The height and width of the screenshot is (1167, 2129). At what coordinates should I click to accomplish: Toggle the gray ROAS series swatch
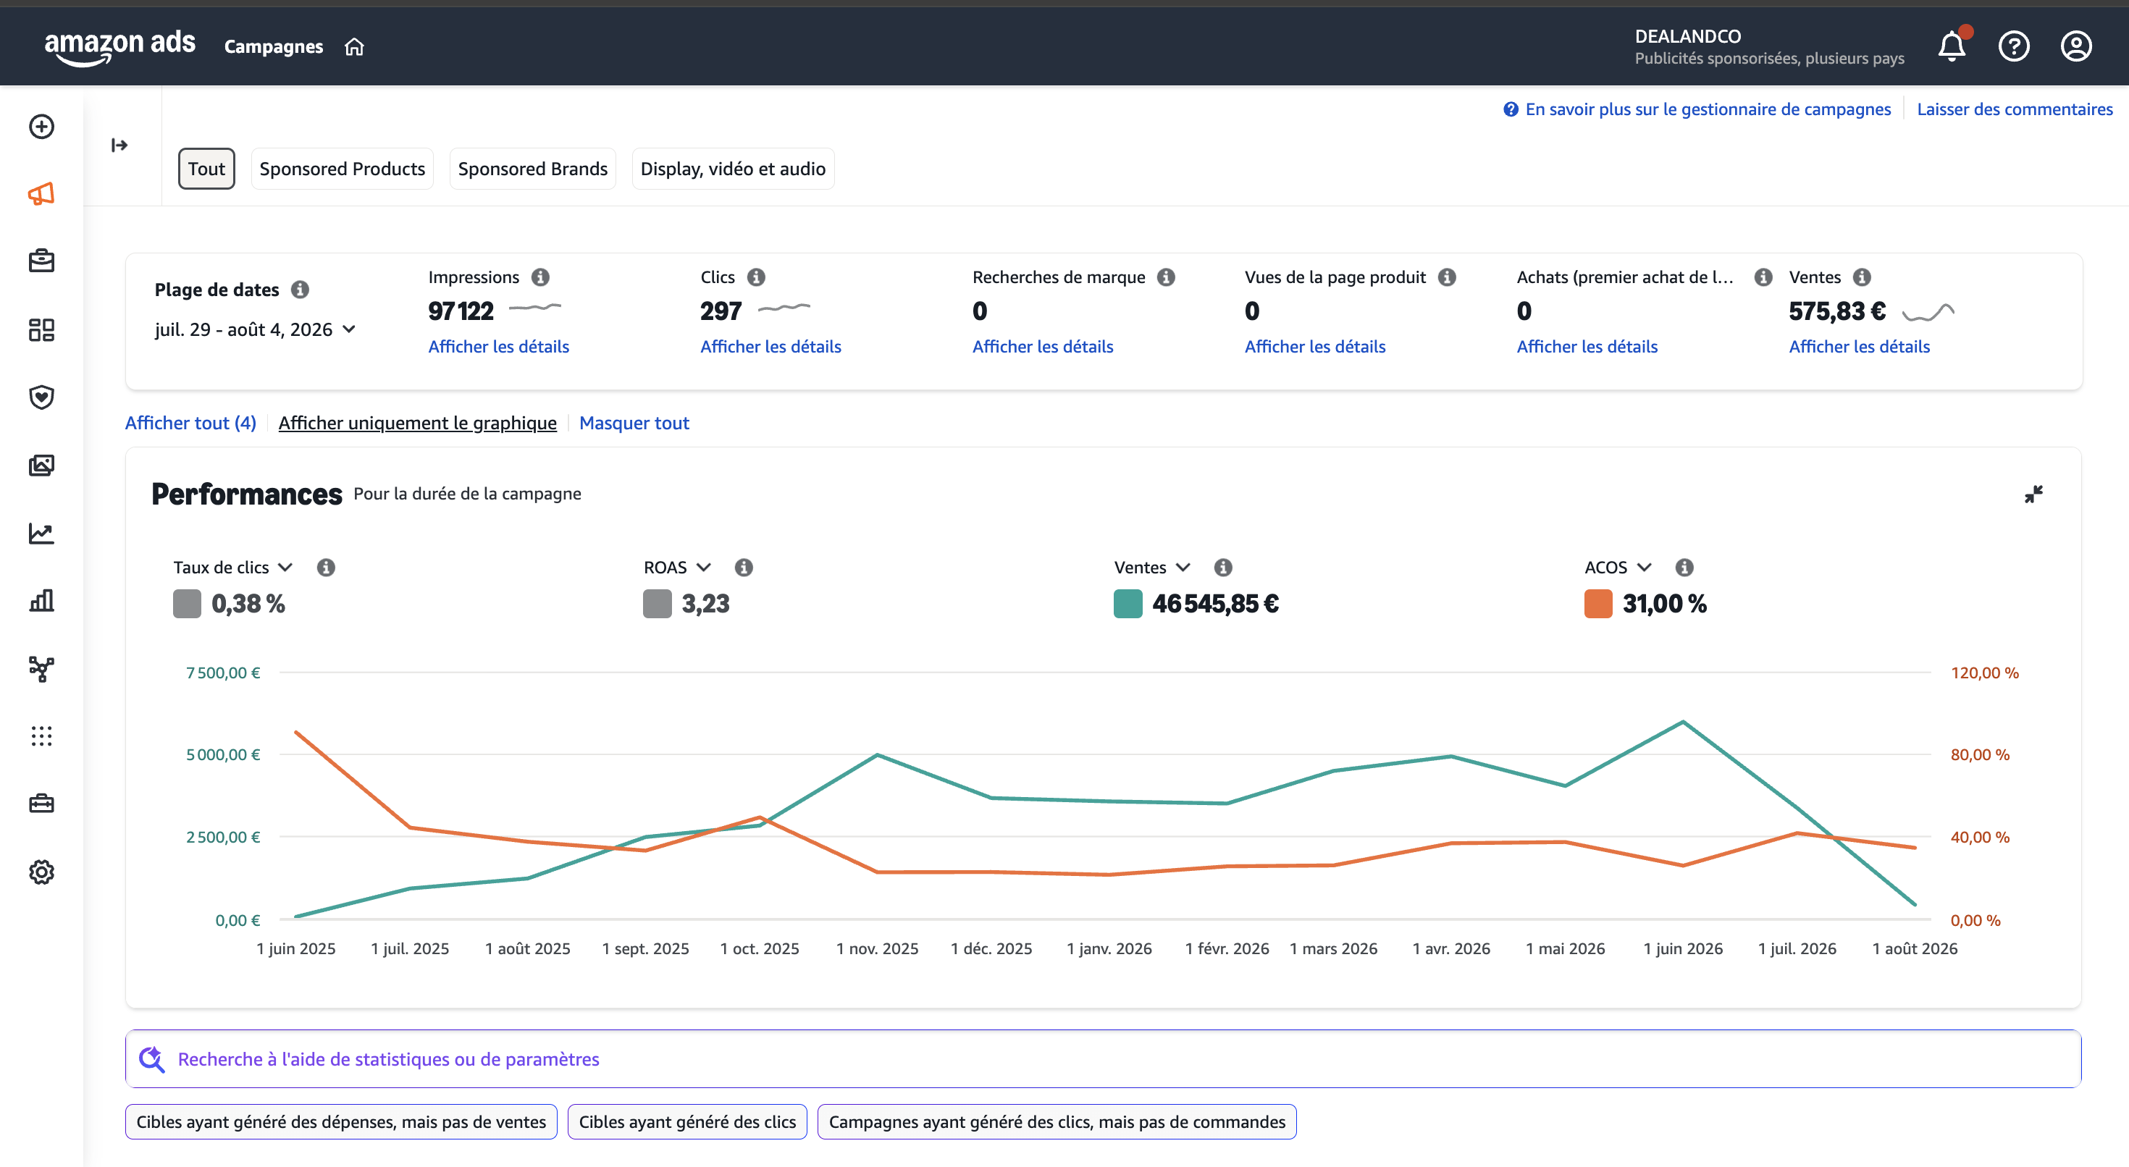tap(657, 603)
